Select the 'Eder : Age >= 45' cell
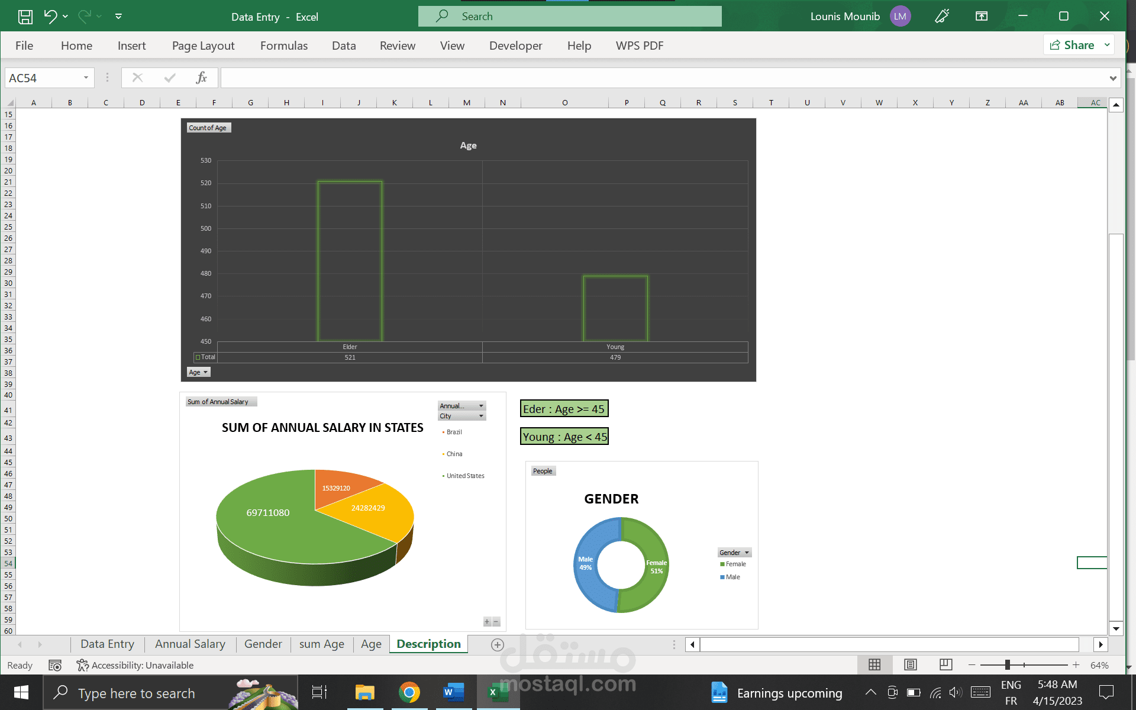The height and width of the screenshot is (710, 1136). click(x=564, y=409)
